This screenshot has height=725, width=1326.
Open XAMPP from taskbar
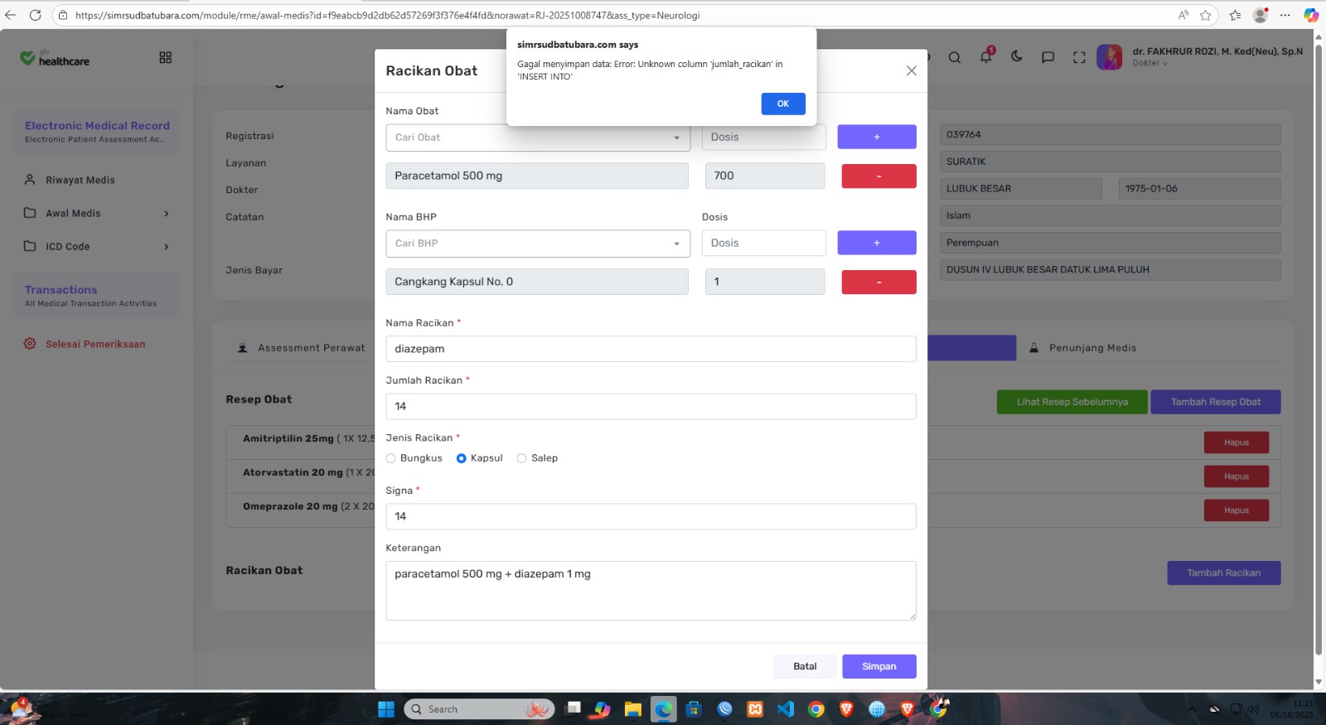(755, 709)
